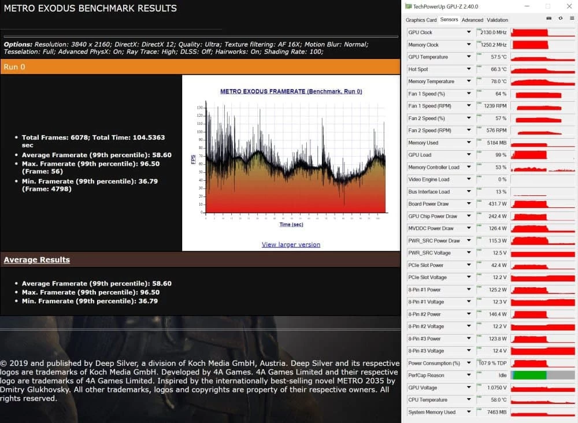Open the 8-Pin #3 Voltage dropdown
578x423 pixels.
pyautogui.click(x=469, y=351)
